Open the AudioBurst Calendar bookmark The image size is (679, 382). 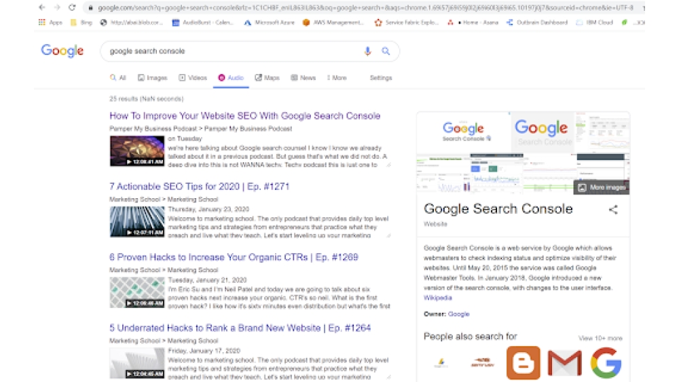coord(202,22)
